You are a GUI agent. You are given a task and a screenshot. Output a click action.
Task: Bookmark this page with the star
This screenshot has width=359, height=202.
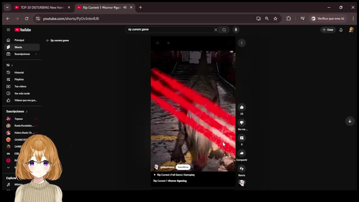click(x=275, y=19)
